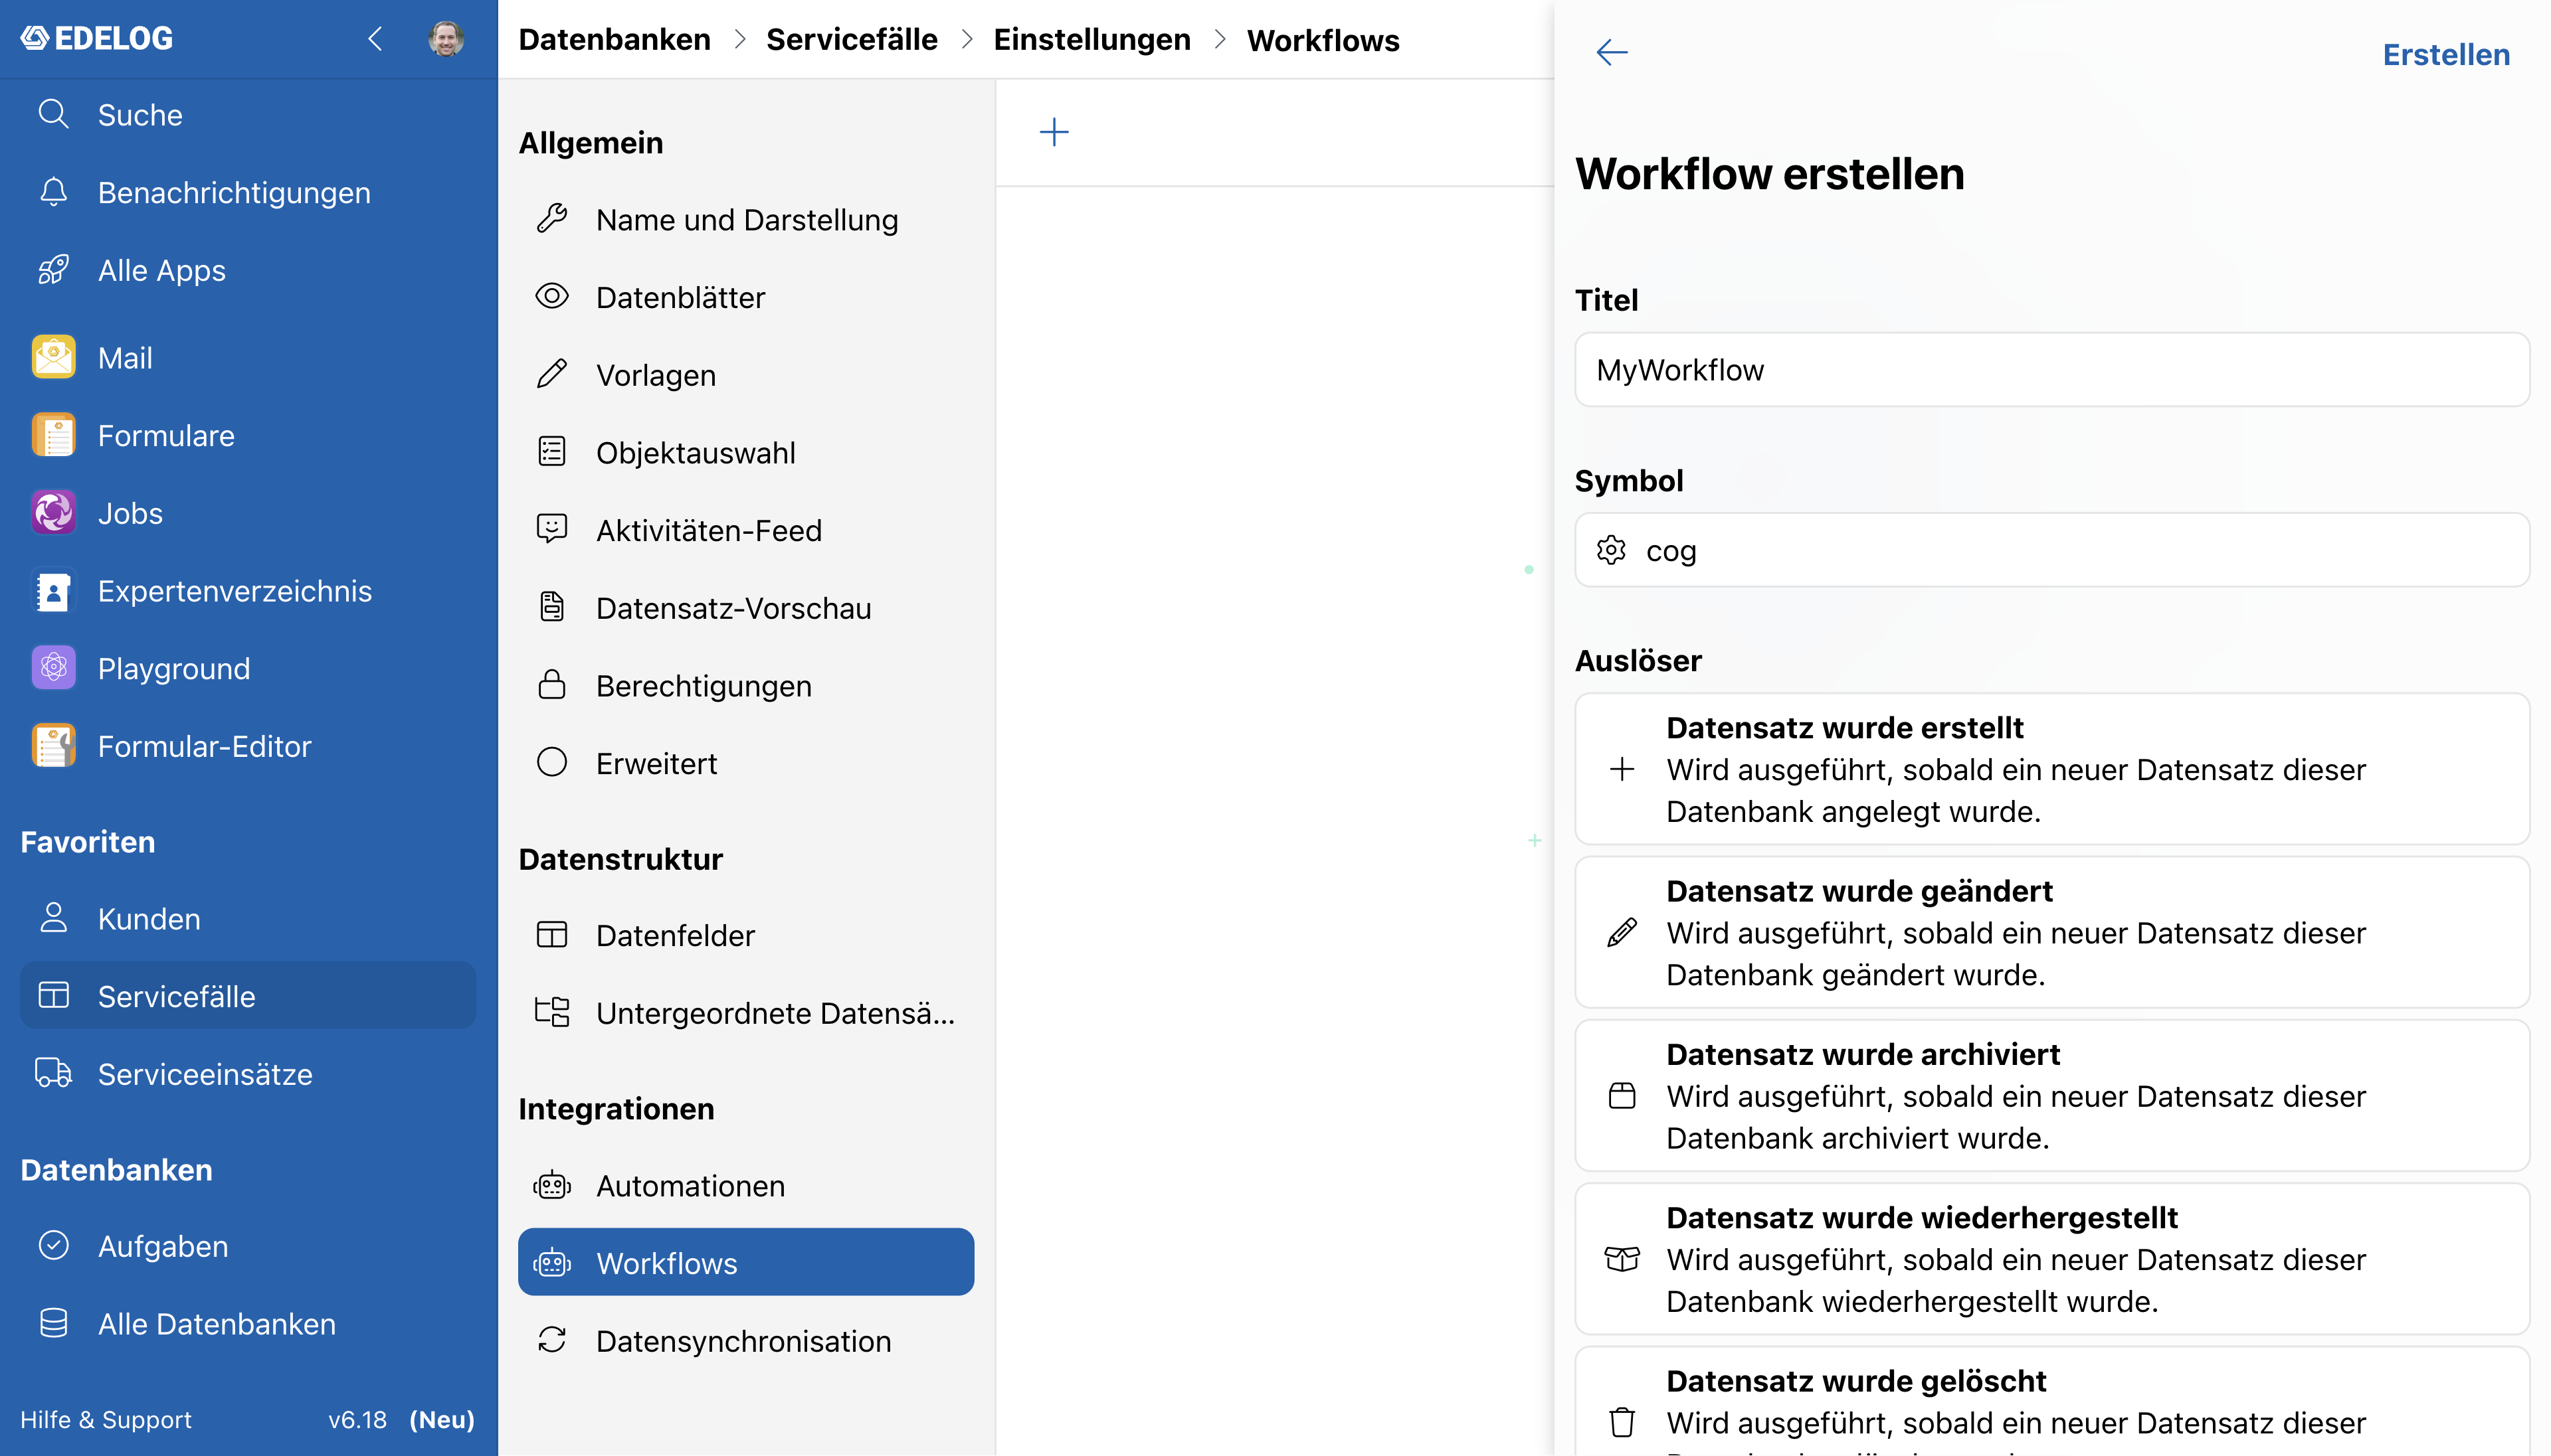Open Aufgaben database
Image resolution: width=2551 pixels, height=1456 pixels.
(247, 1245)
